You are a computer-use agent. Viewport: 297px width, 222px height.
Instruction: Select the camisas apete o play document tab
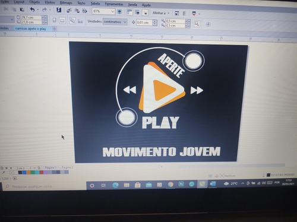31,28
